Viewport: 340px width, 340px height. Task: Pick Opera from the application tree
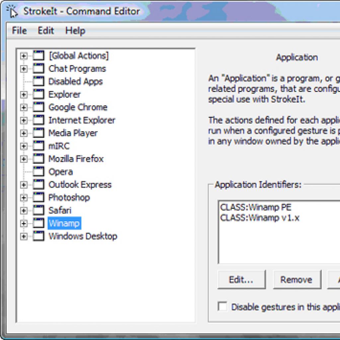(61, 172)
